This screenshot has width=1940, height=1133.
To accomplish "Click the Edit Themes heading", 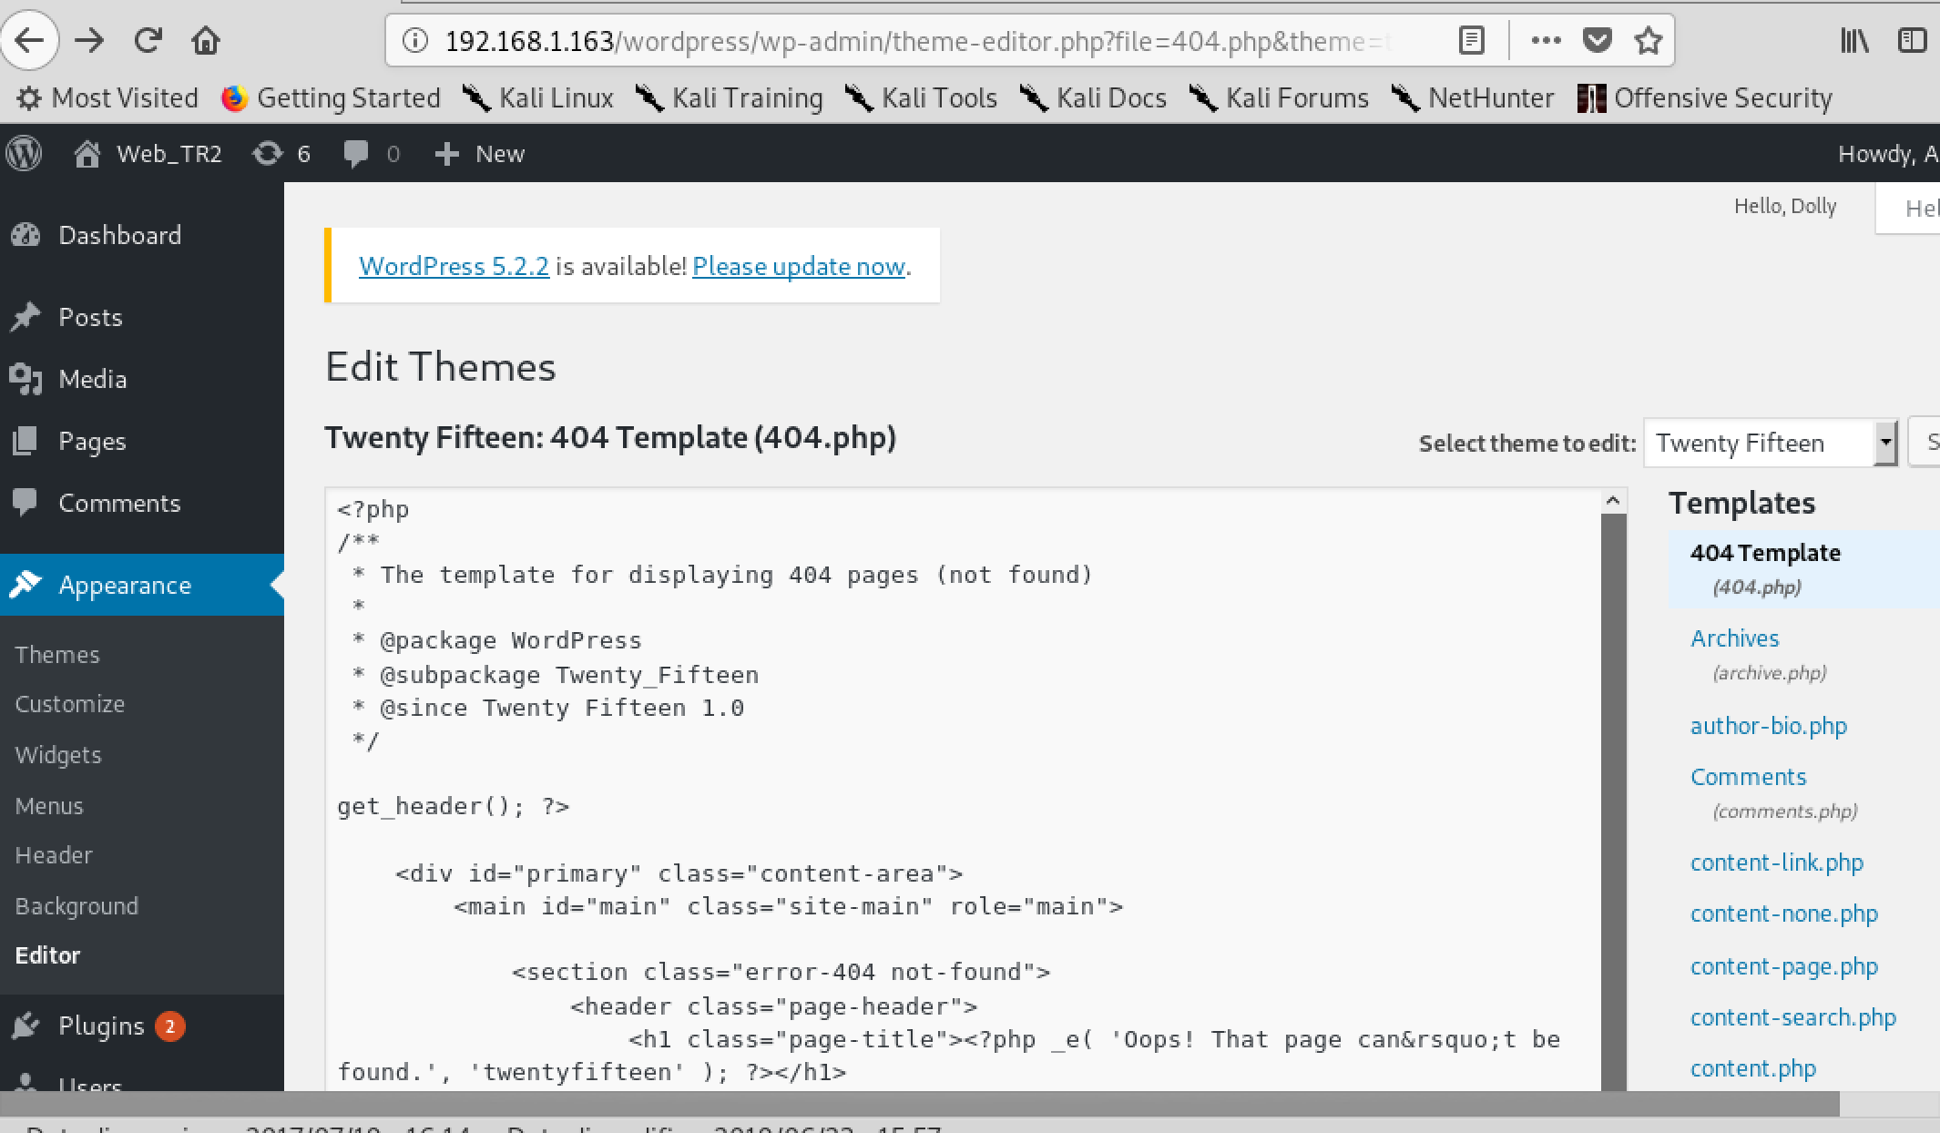I will pyautogui.click(x=441, y=366).
